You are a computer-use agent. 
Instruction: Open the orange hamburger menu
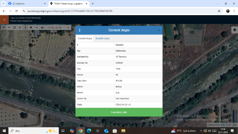(4, 20)
